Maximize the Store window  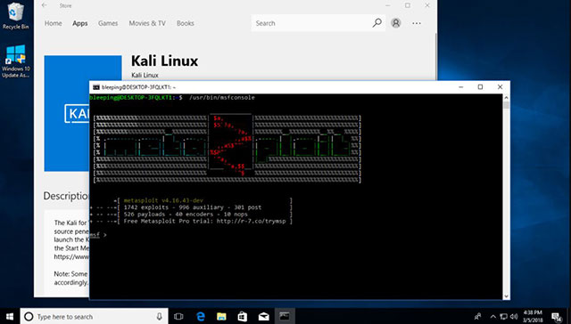coord(408,5)
